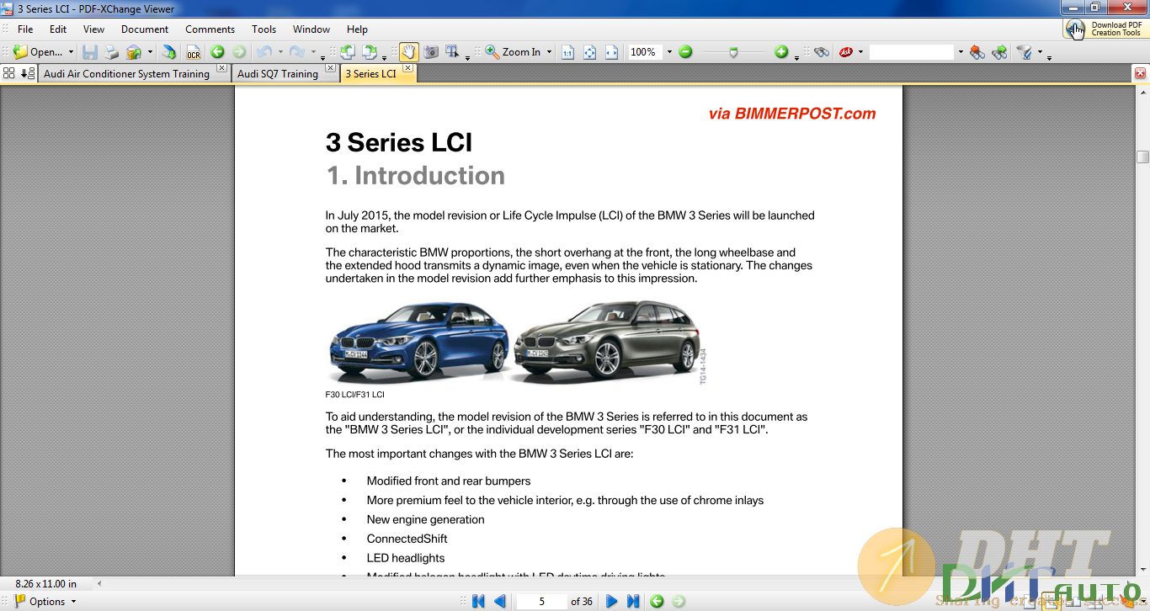This screenshot has width=1150, height=611.
Task: Click the blue export page icon
Action: pos(169,52)
